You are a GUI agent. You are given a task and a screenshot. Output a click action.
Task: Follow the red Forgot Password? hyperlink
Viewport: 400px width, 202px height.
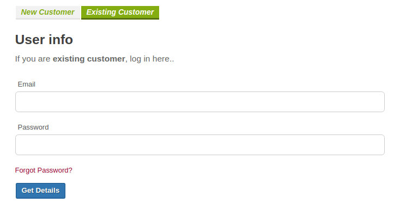tap(44, 170)
